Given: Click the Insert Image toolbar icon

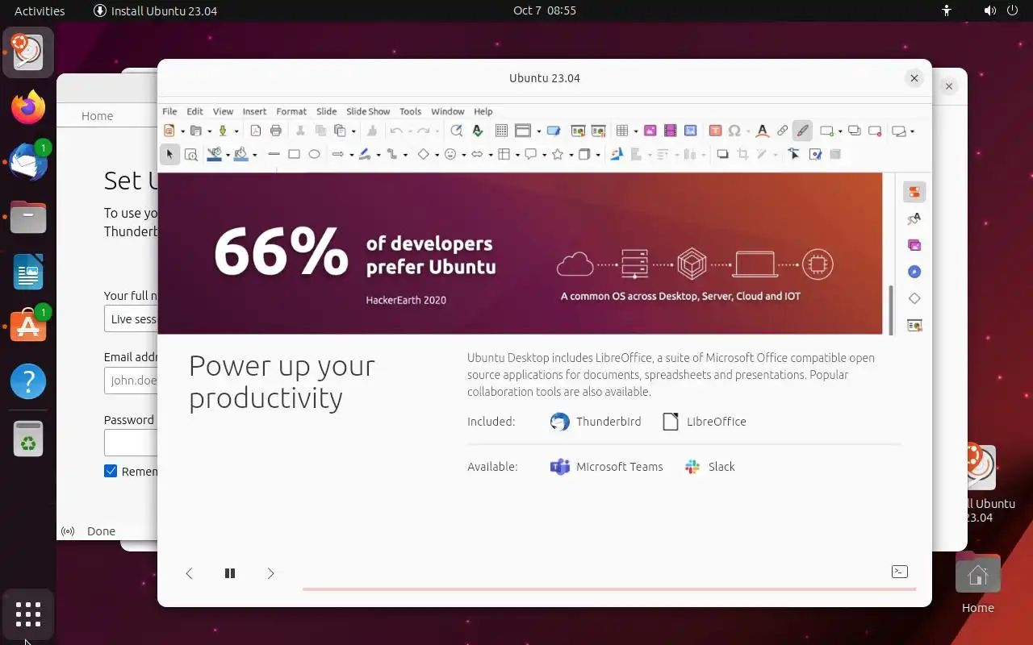Looking at the screenshot, I should point(650,131).
